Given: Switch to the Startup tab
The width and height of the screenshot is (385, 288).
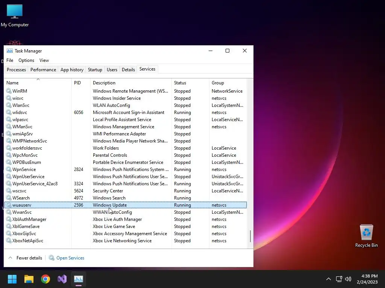Looking at the screenshot, I should pyautogui.click(x=95, y=69).
